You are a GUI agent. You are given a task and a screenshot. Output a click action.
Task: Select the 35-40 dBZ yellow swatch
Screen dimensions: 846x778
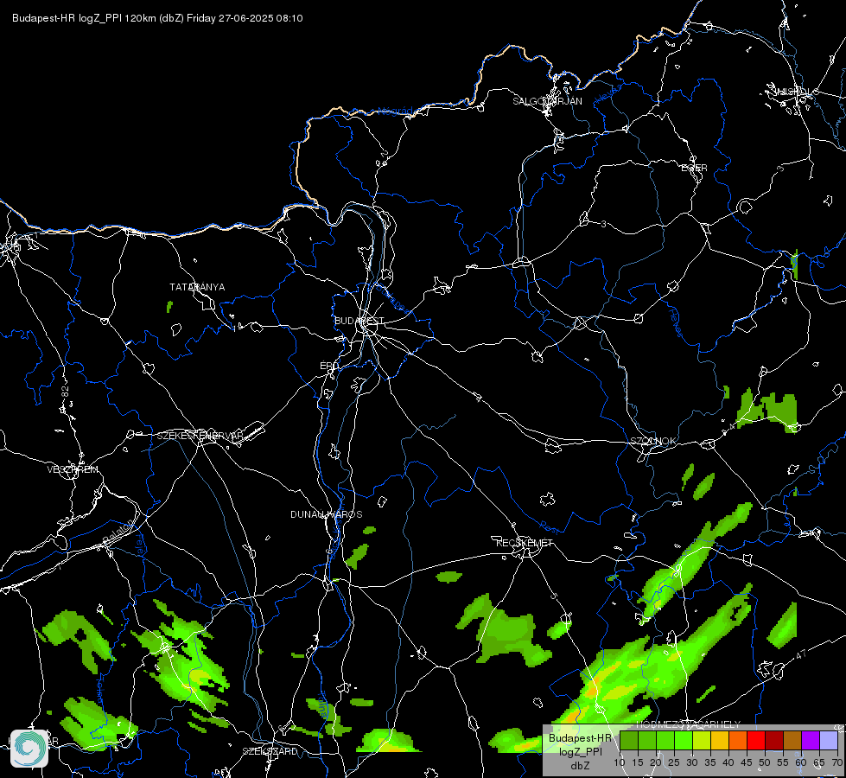(x=720, y=740)
